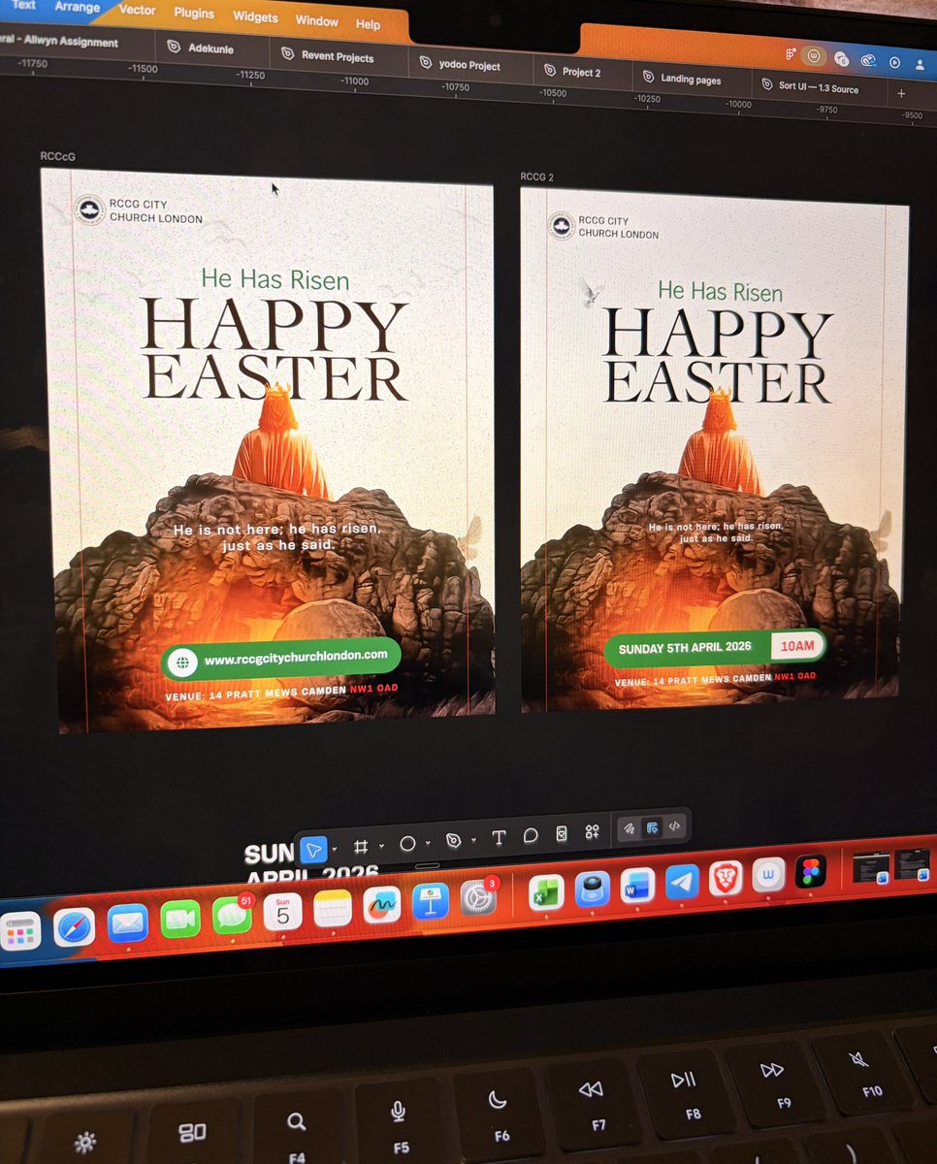937x1164 pixels.
Task: Select 'He Has Risen' text in RCCcG frame
Action: point(275,279)
